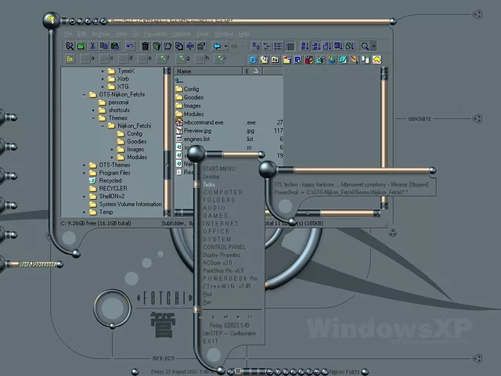Open the Recycled bin in folder tree

pos(110,180)
